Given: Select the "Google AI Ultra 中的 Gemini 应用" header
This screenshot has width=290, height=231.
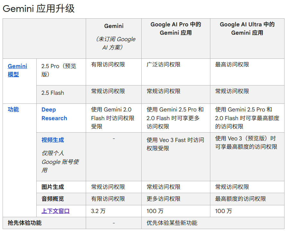Looking at the screenshot, I should (247, 29).
